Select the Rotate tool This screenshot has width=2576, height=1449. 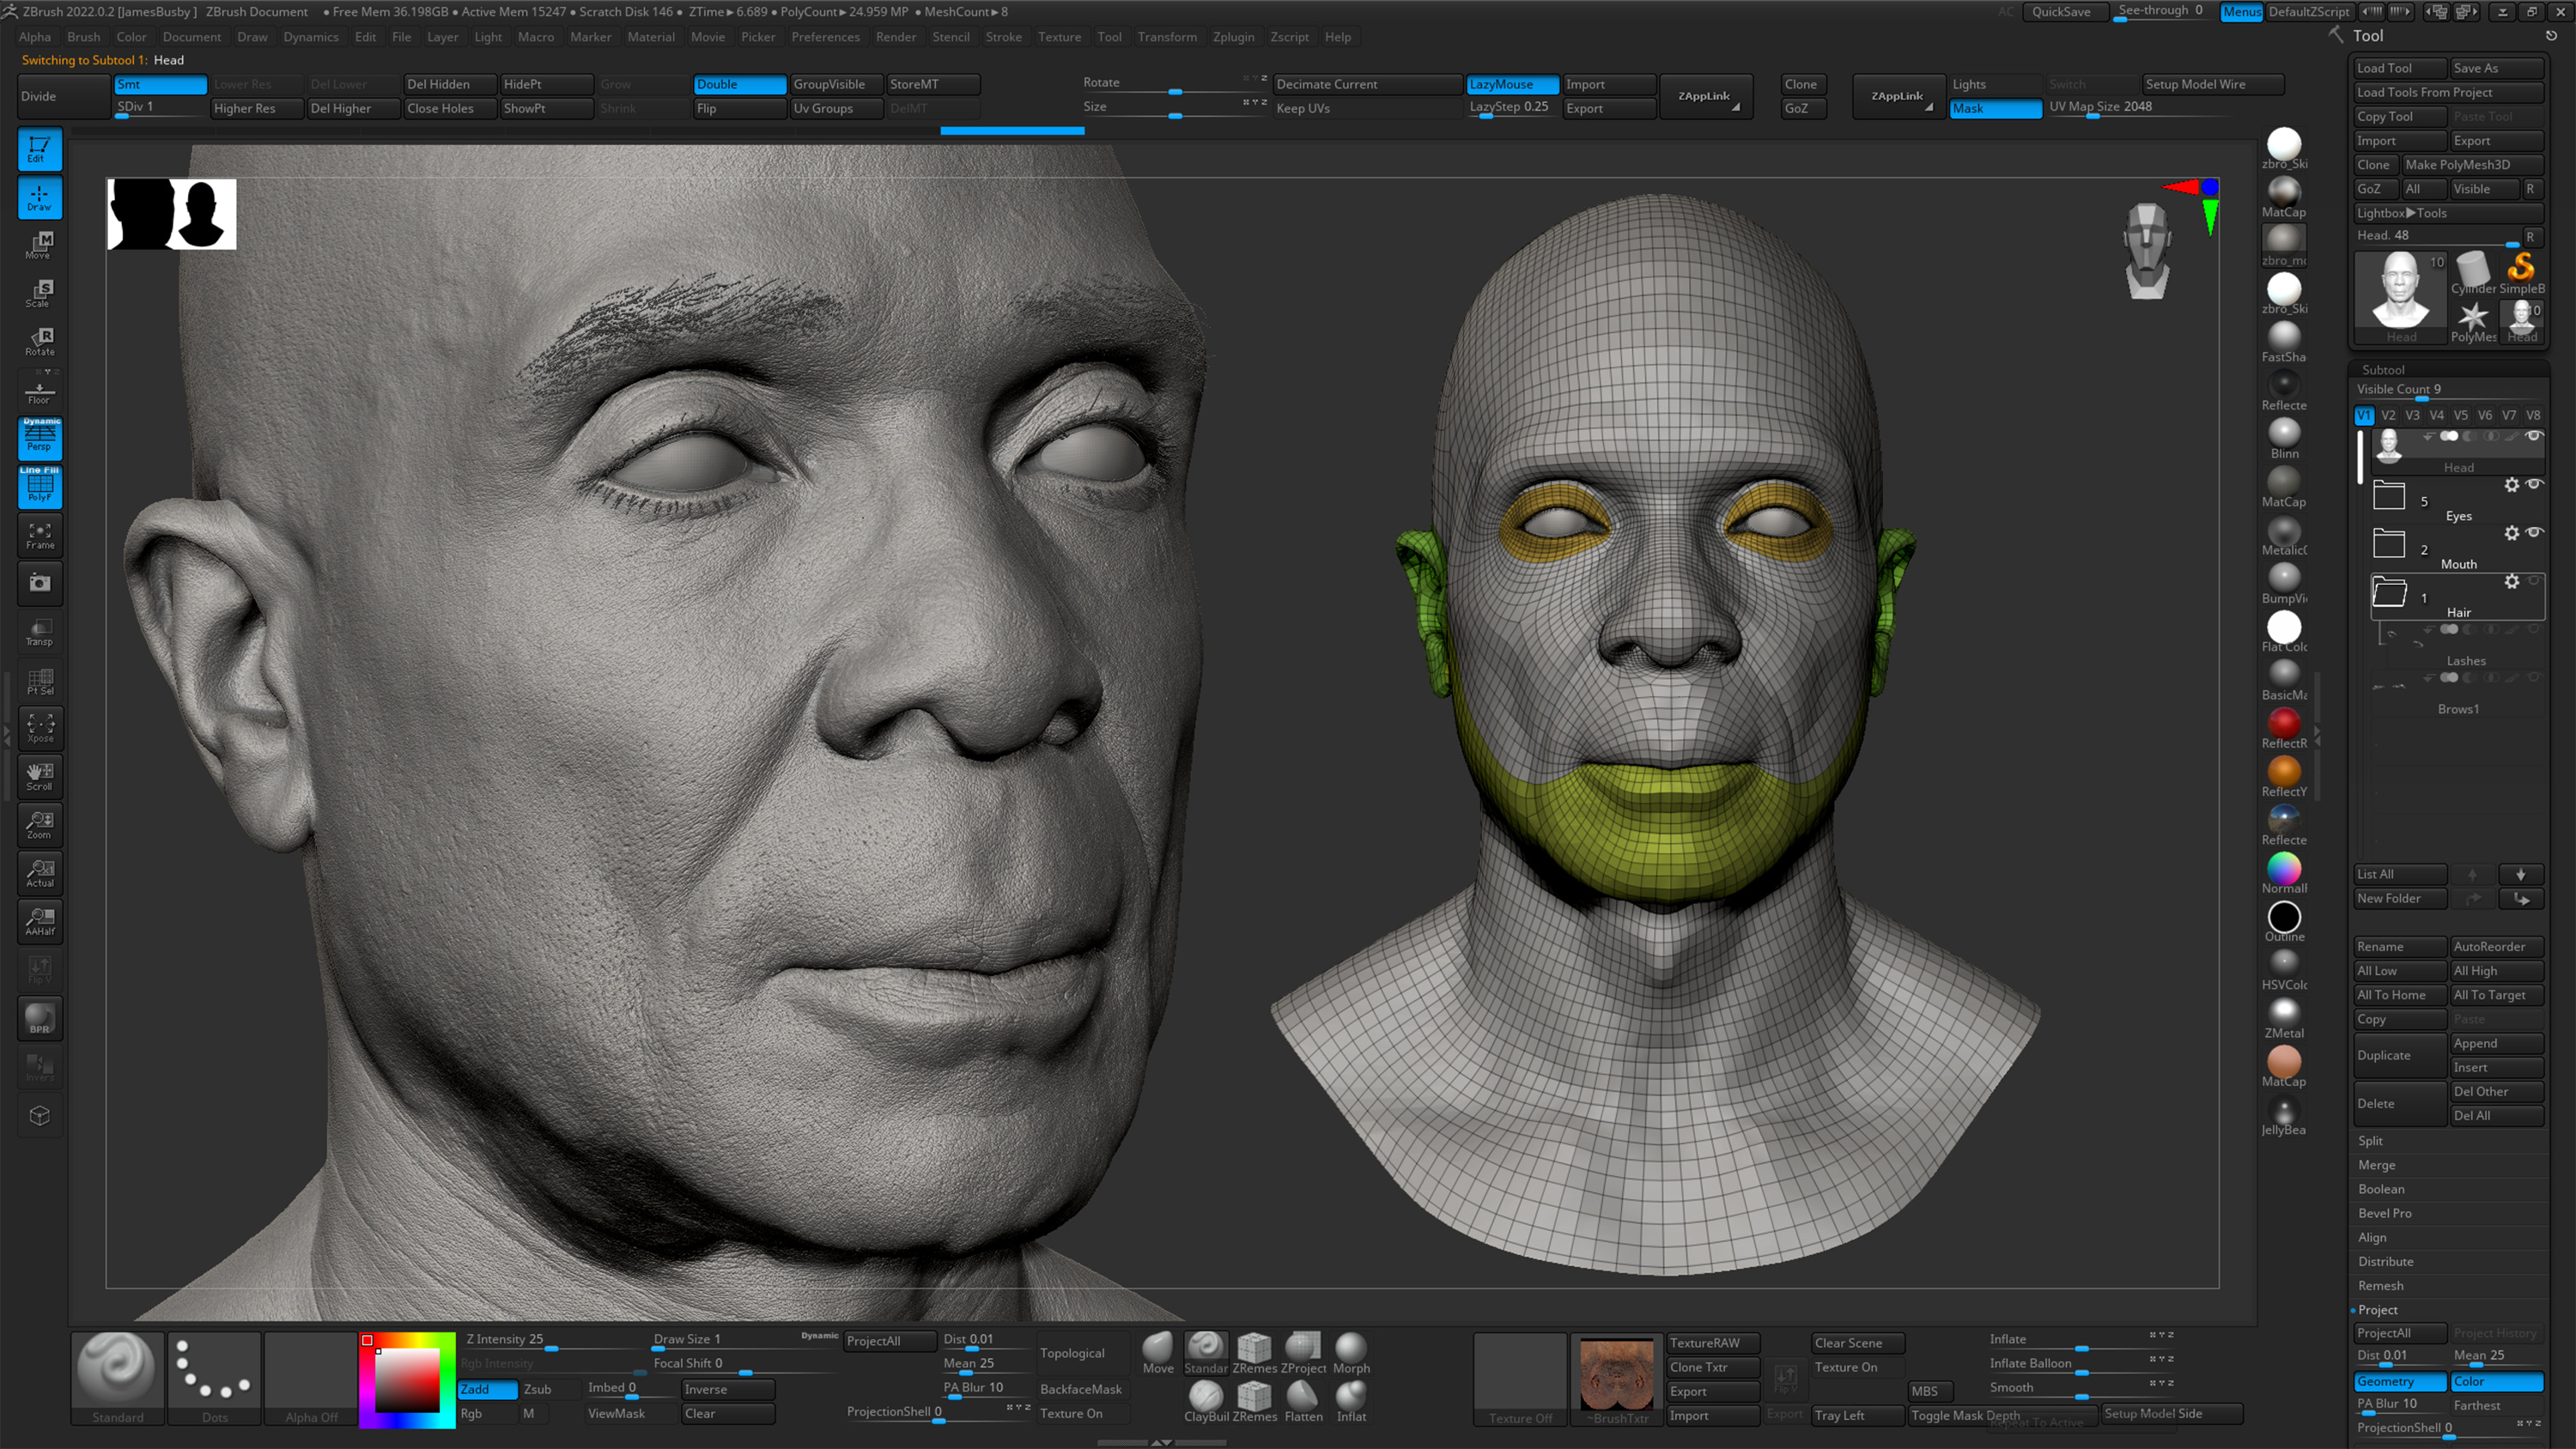[39, 340]
